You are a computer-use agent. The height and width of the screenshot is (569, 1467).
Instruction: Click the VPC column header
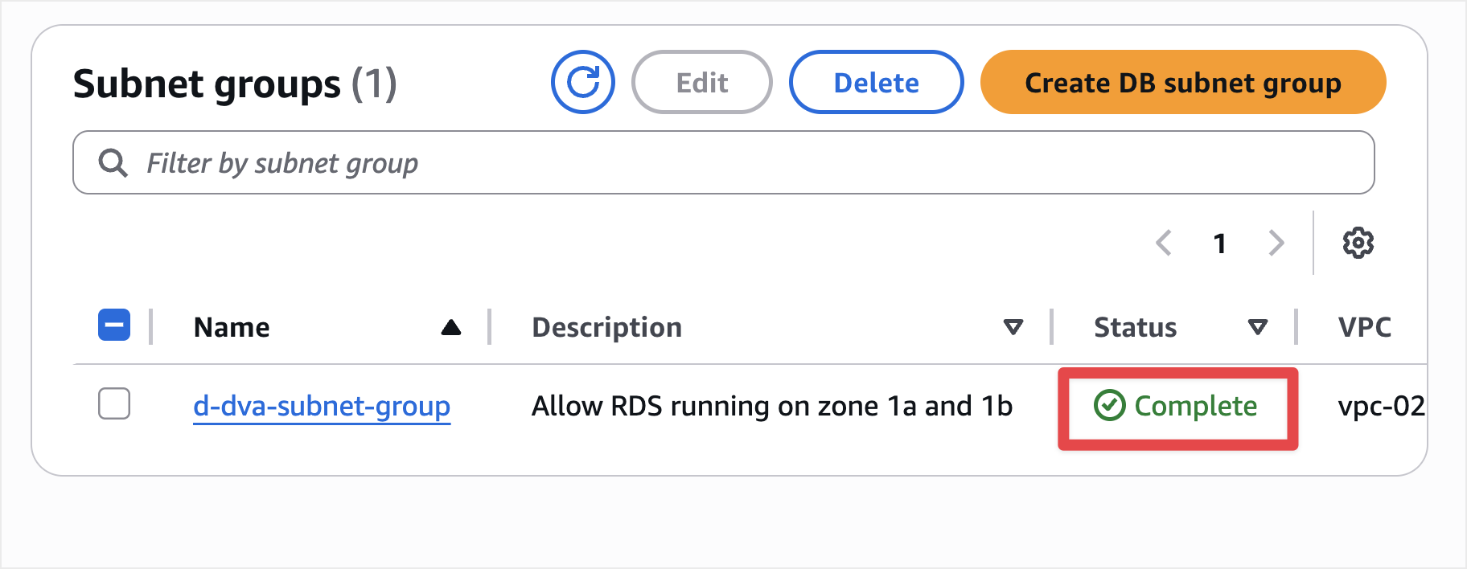click(x=1364, y=327)
